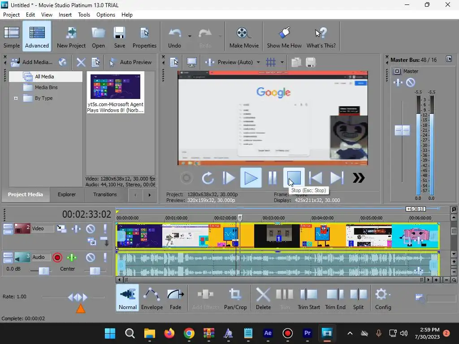Undo the last action
This screenshot has width=459, height=344.
pyautogui.click(x=175, y=37)
